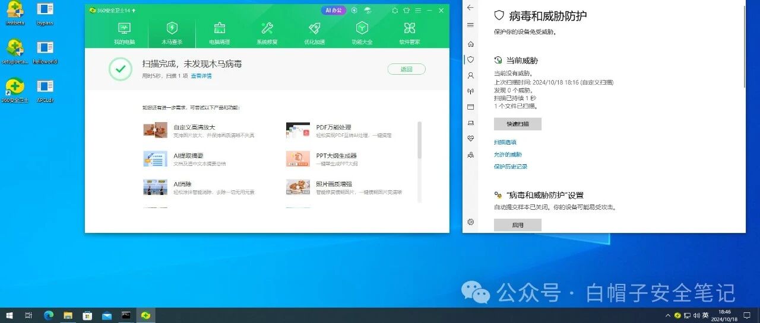Click the 360 recommendations list scrollbar
Image resolution: width=760 pixels, height=323 pixels.
click(420, 140)
